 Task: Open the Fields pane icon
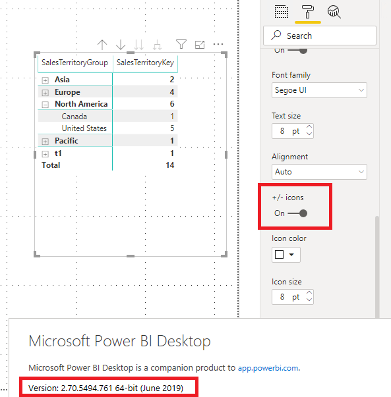click(282, 12)
